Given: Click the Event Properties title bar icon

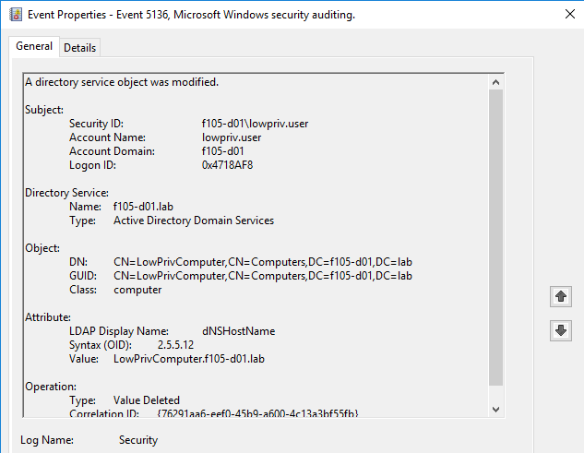Looking at the screenshot, I should (x=16, y=16).
